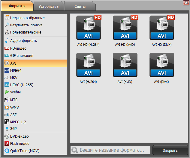Select DVD-видео category
This screenshot has height=158, width=190.
pyautogui.click(x=35, y=136)
